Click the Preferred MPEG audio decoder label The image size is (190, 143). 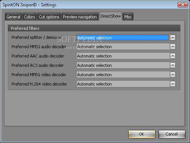pos(39,47)
